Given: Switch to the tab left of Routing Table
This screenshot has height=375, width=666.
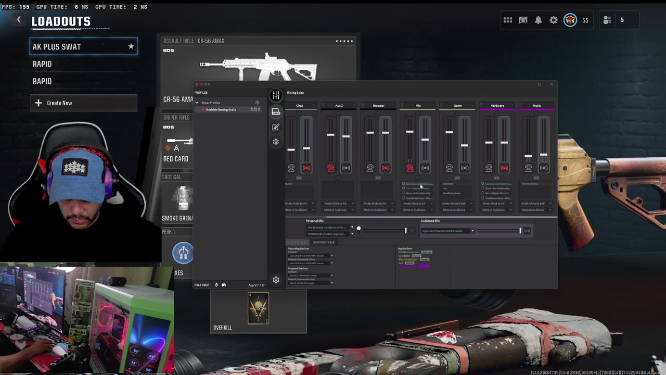Looking at the screenshot, I should click(x=298, y=242).
